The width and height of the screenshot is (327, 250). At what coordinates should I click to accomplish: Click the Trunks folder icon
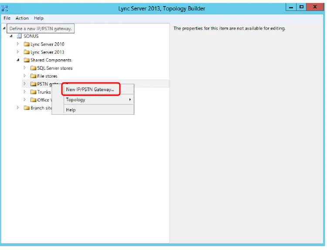33,92
